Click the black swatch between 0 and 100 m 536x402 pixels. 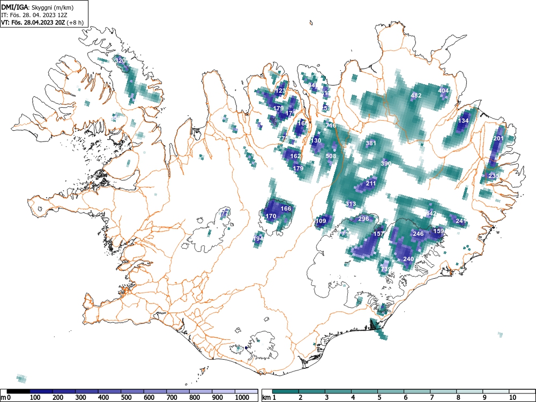point(18,391)
